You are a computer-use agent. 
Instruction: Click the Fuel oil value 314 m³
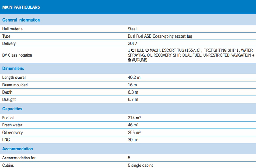(x=134, y=118)
